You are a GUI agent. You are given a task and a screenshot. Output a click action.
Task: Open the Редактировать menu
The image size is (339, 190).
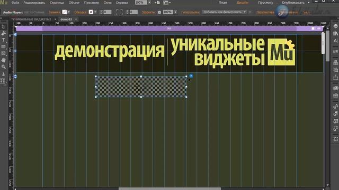(x=34, y=3)
